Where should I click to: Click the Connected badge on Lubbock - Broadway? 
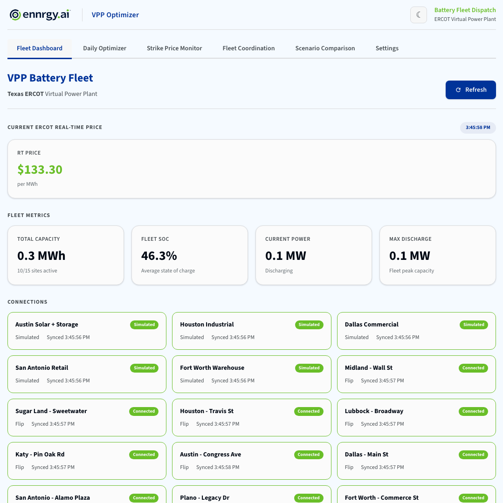(x=473, y=411)
